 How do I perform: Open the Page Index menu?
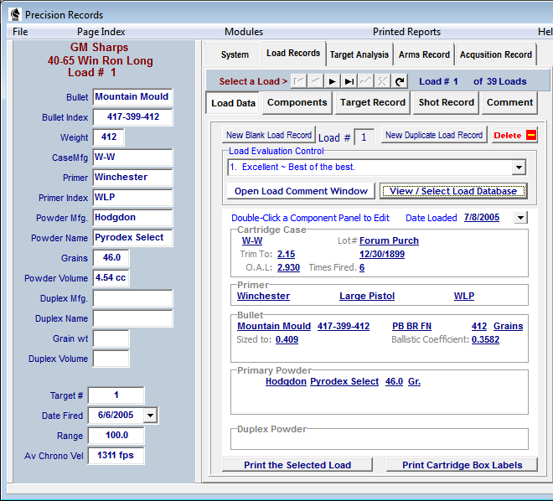(101, 32)
